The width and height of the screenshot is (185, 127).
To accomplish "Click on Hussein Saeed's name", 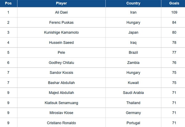I will [x=61, y=43].
